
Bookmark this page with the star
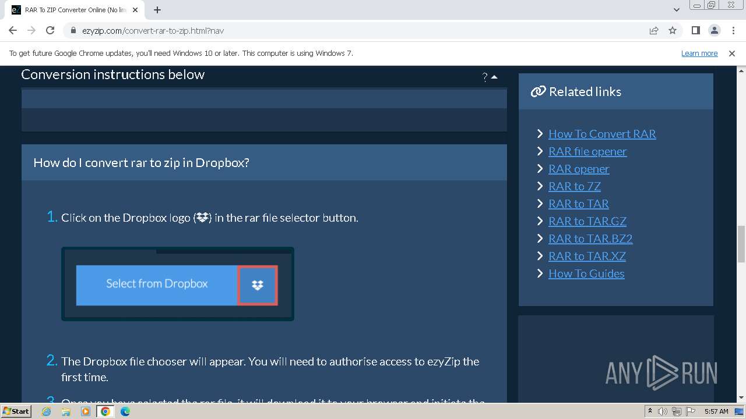[x=673, y=30]
